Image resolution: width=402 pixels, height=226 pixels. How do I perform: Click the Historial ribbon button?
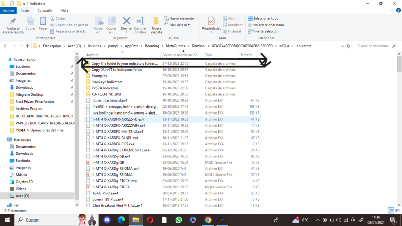pos(232,31)
